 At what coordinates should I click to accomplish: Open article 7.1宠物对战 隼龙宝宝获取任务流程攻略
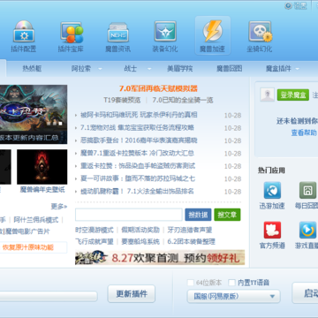coord(137,127)
